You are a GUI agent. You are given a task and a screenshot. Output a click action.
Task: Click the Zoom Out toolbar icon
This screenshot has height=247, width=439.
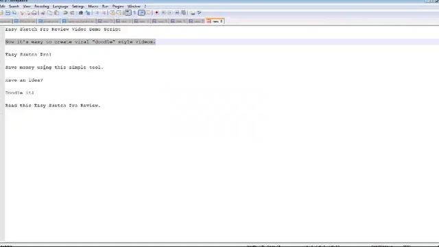104,13
